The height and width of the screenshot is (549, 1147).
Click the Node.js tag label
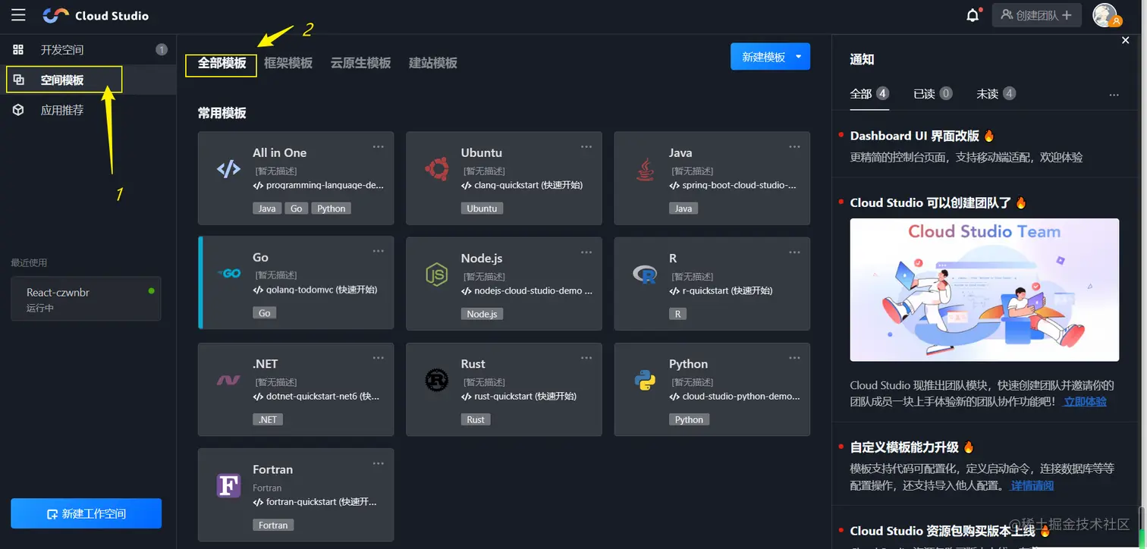pos(482,314)
